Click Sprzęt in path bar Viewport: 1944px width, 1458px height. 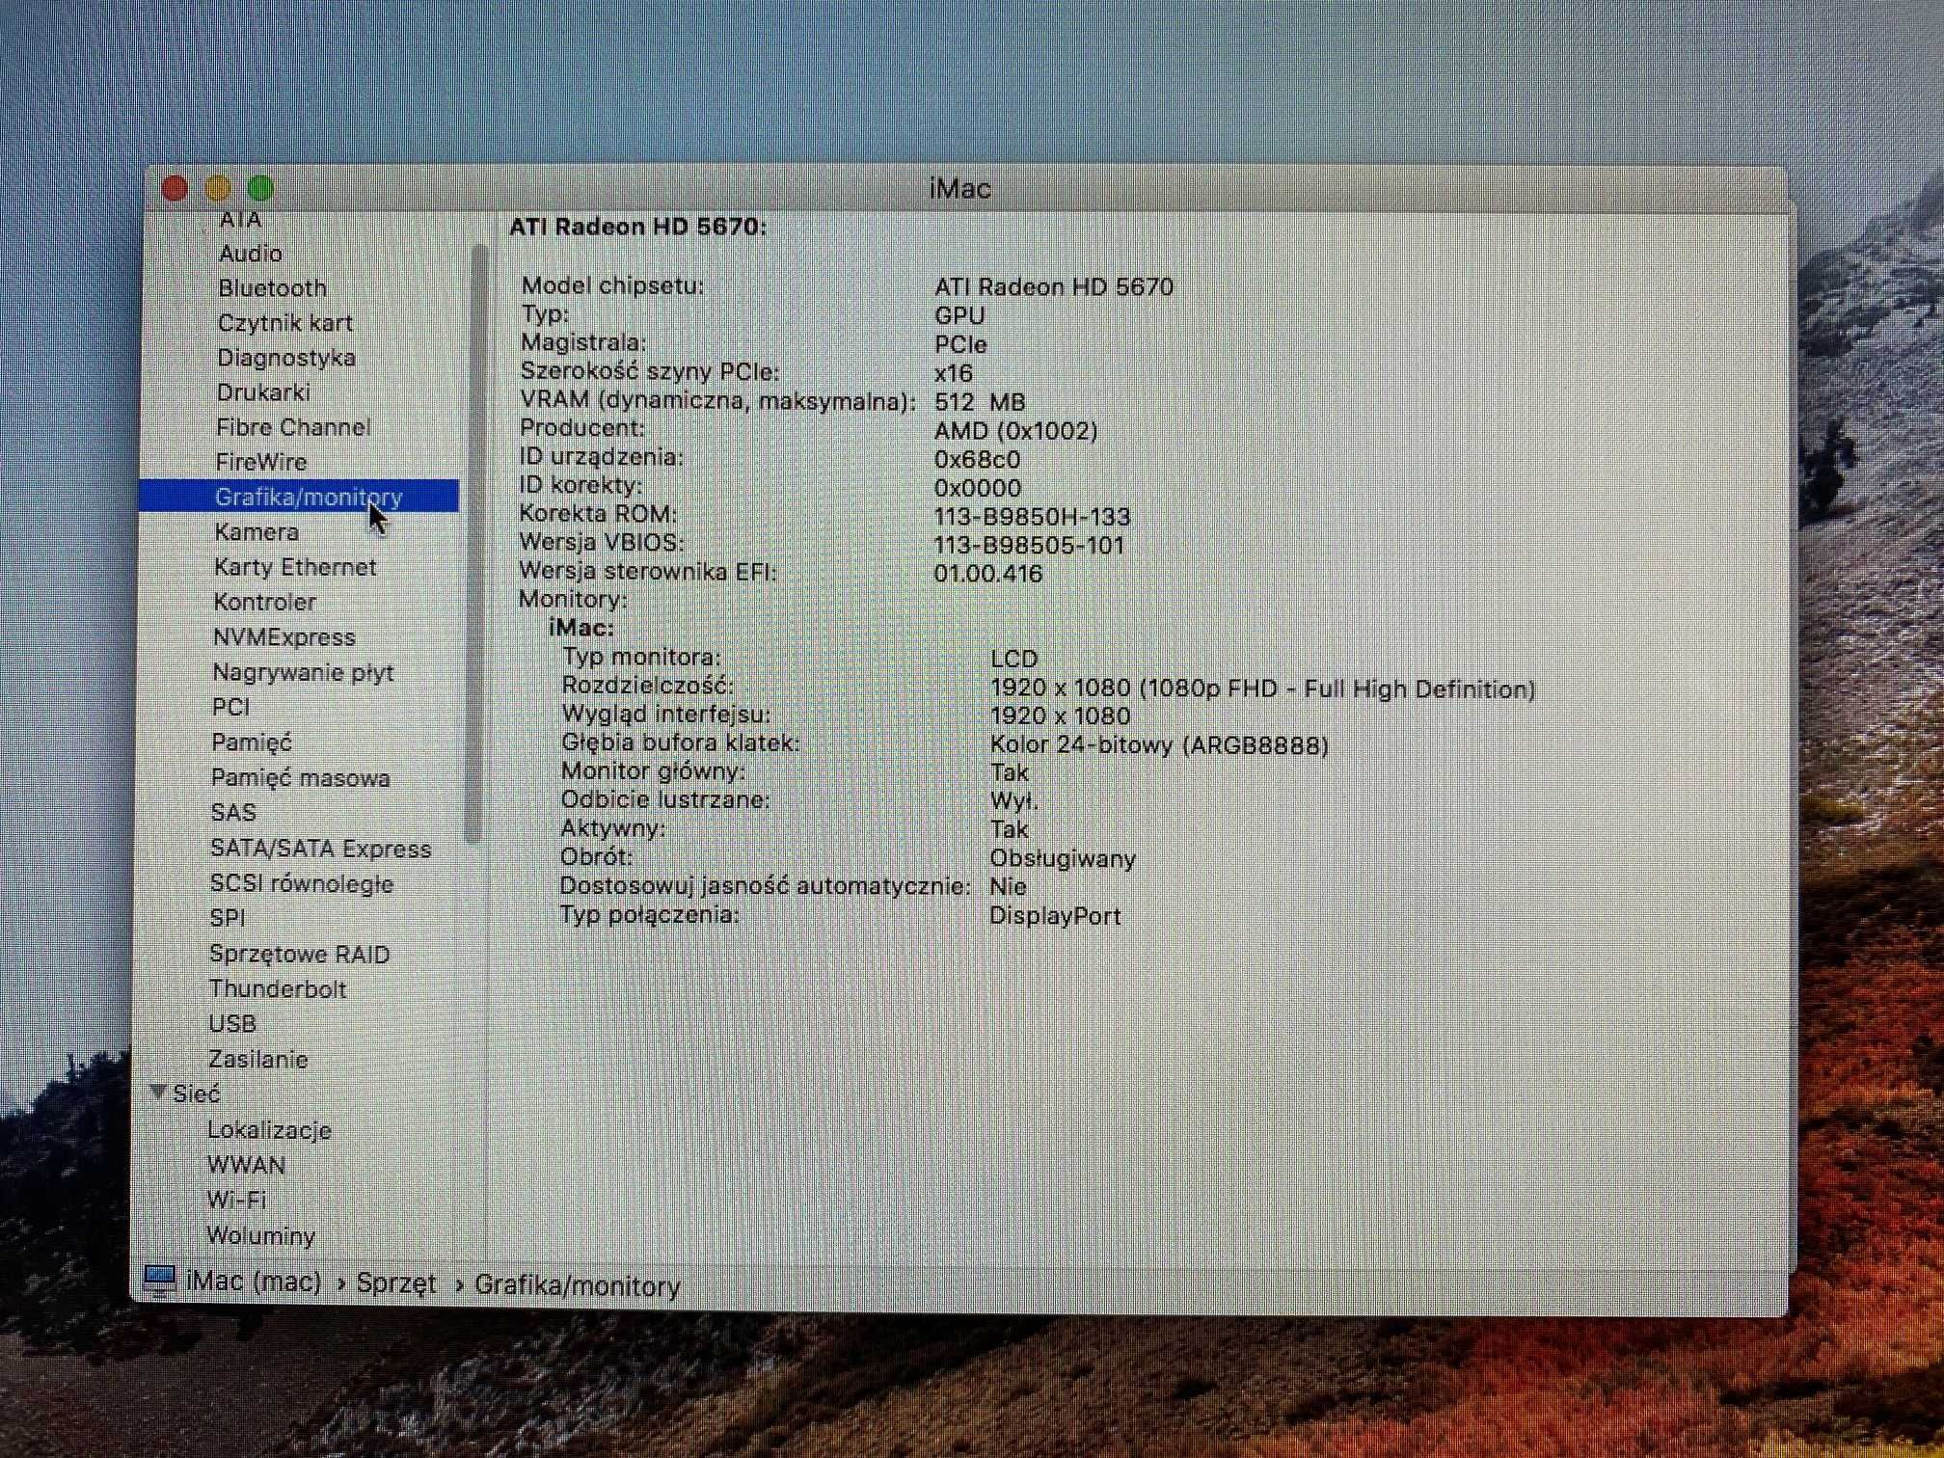click(x=395, y=1283)
